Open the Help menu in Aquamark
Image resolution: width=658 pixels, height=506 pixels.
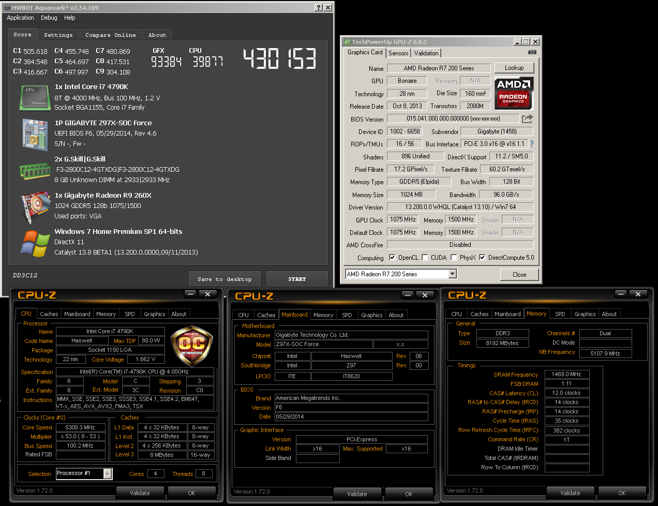(x=70, y=18)
